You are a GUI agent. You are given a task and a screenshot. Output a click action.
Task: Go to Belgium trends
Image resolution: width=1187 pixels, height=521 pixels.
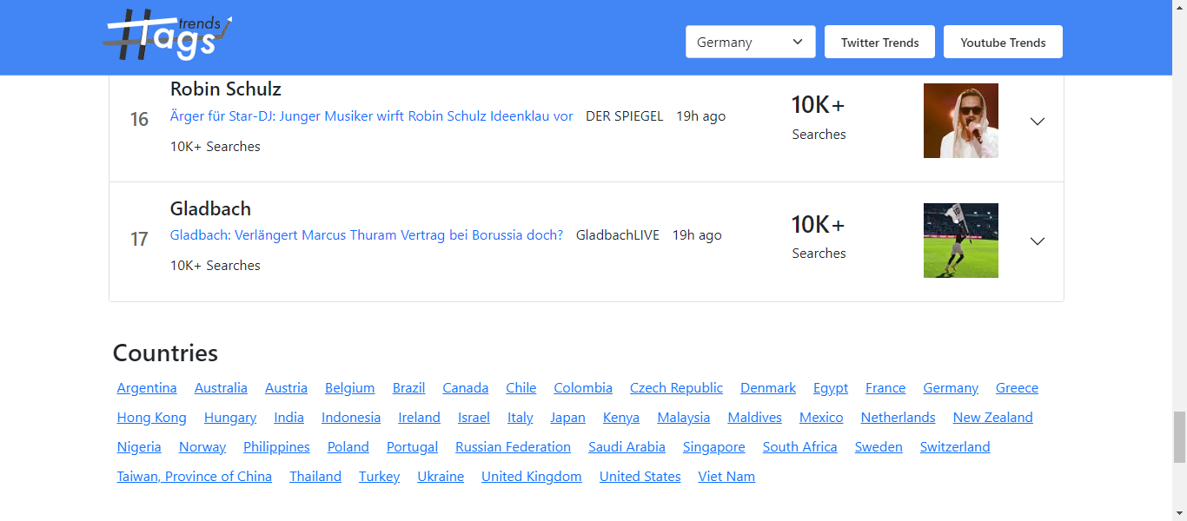tap(350, 388)
